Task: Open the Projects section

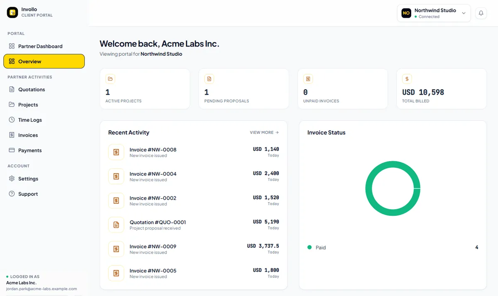Action: coord(44,105)
